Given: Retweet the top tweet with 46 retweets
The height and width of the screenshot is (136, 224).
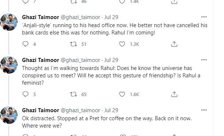Looking at the screenshot, I should (74, 2).
